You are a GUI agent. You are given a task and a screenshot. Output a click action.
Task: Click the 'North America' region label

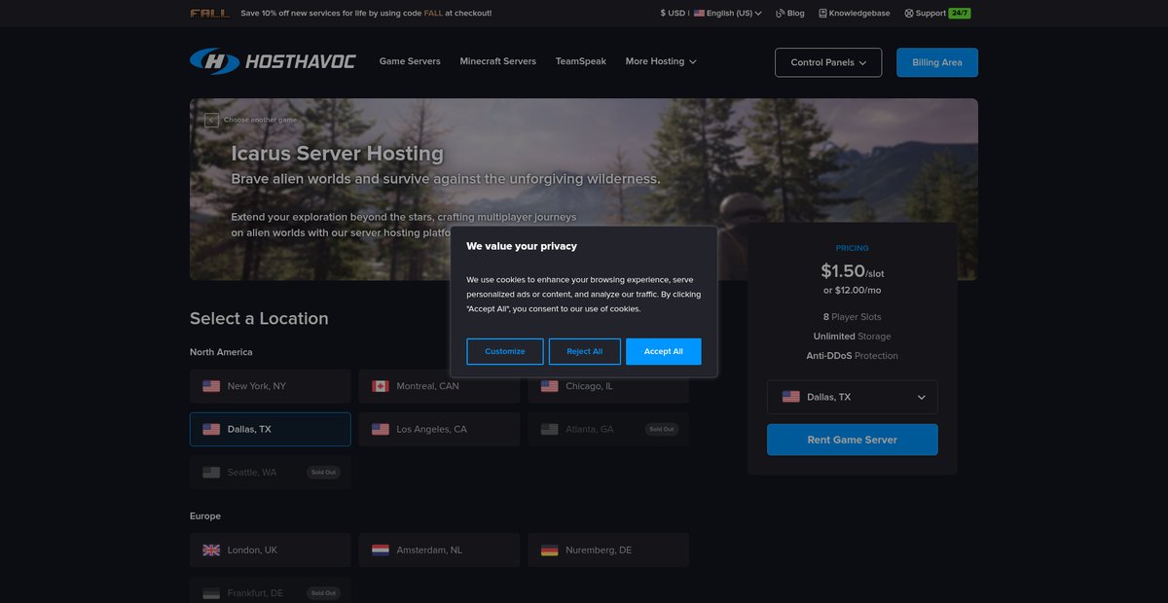pos(221,352)
